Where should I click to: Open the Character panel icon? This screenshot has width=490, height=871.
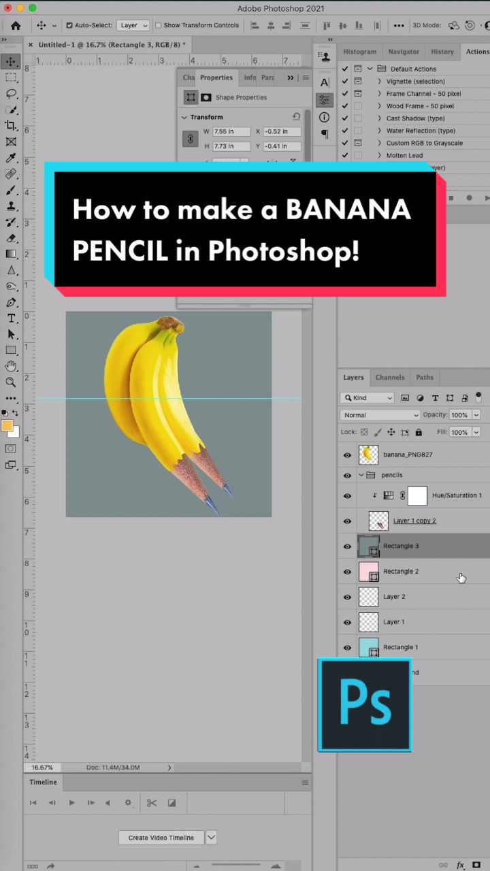[325, 82]
